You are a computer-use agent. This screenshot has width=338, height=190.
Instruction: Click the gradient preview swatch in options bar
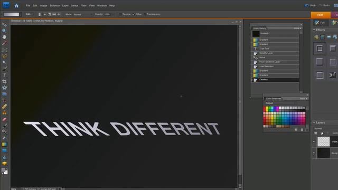click(x=12, y=15)
